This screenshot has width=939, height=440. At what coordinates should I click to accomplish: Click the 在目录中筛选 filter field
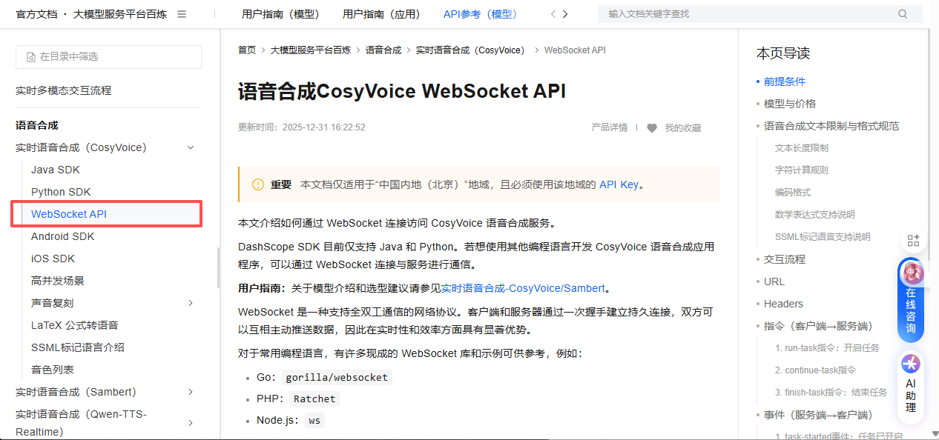[x=108, y=57]
